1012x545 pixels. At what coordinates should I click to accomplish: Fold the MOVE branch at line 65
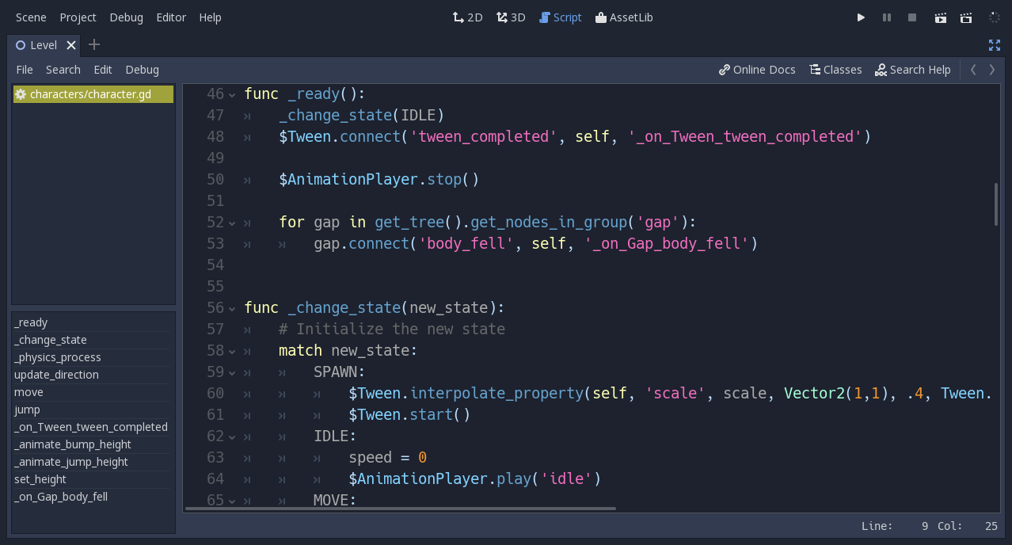pyautogui.click(x=232, y=501)
